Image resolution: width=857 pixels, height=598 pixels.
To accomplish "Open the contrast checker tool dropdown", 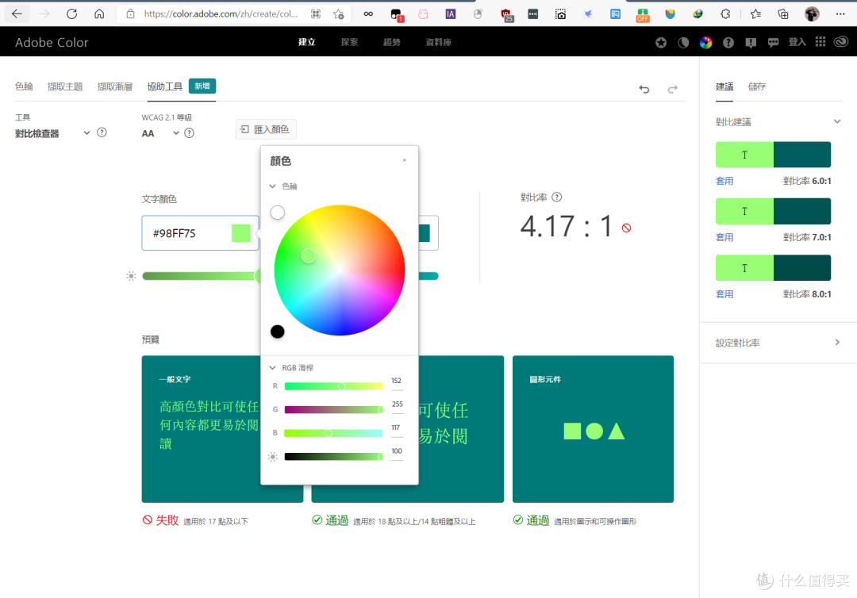I will click(86, 132).
